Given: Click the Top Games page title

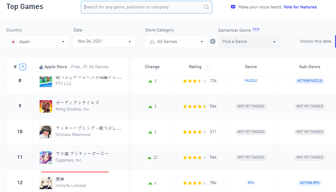Looking at the screenshot, I should pos(25,7).
